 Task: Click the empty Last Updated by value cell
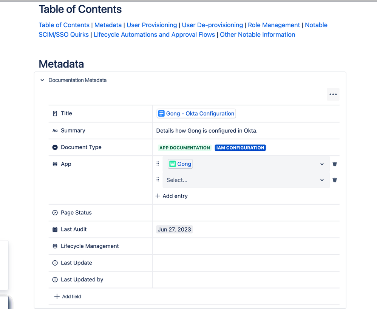(x=246, y=280)
